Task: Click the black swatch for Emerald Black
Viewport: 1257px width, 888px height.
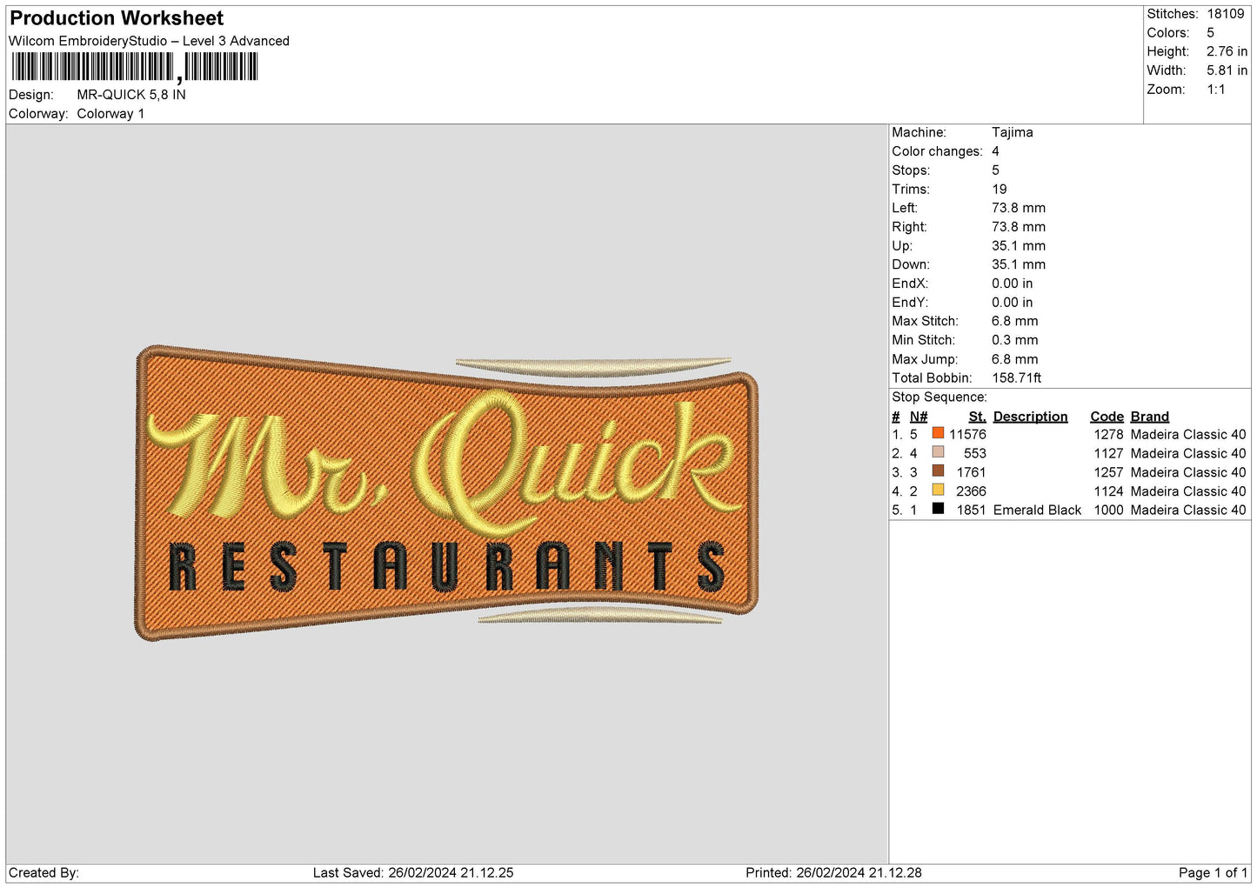Action: pyautogui.click(x=938, y=509)
